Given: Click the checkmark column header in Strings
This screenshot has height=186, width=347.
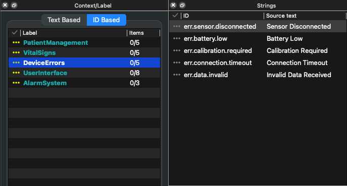Looking at the screenshot, I should (x=175, y=16).
